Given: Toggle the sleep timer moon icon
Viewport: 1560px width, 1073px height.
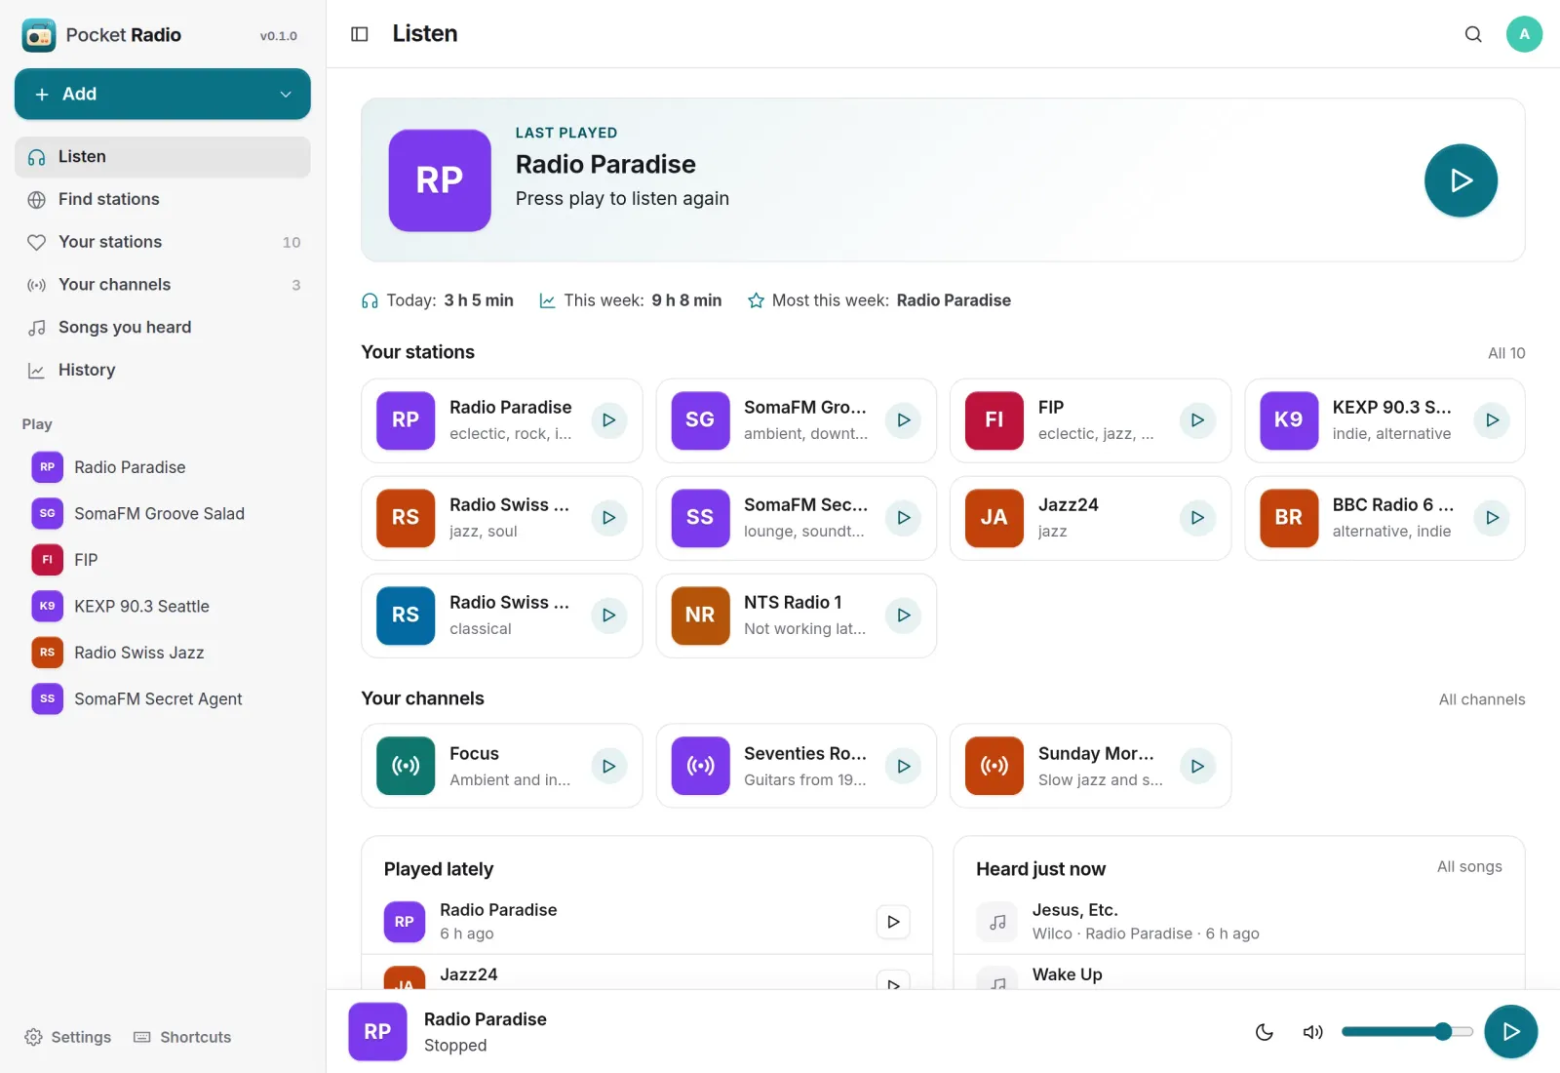Looking at the screenshot, I should click(x=1265, y=1032).
